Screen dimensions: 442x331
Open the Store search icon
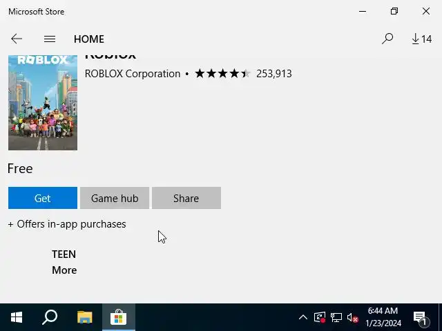click(387, 39)
